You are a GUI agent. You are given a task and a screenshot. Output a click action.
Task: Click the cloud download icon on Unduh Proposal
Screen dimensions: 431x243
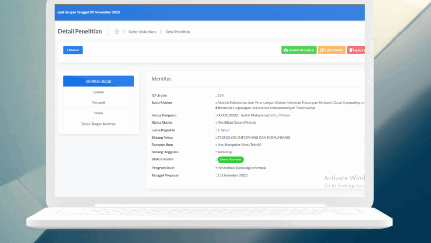click(x=286, y=50)
